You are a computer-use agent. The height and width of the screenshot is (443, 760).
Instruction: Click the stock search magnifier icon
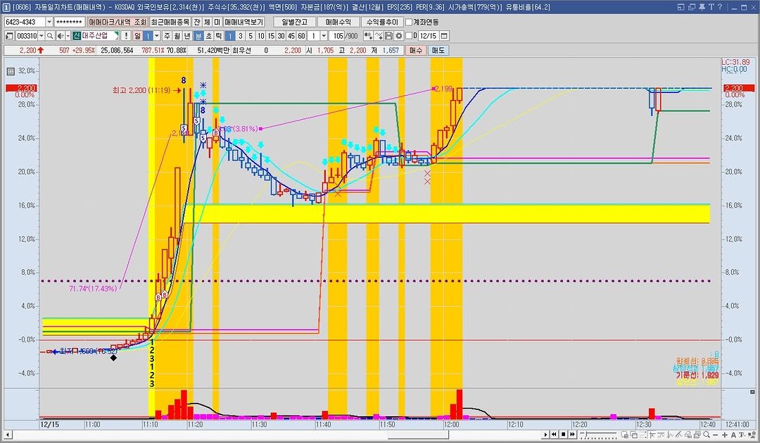(51, 36)
